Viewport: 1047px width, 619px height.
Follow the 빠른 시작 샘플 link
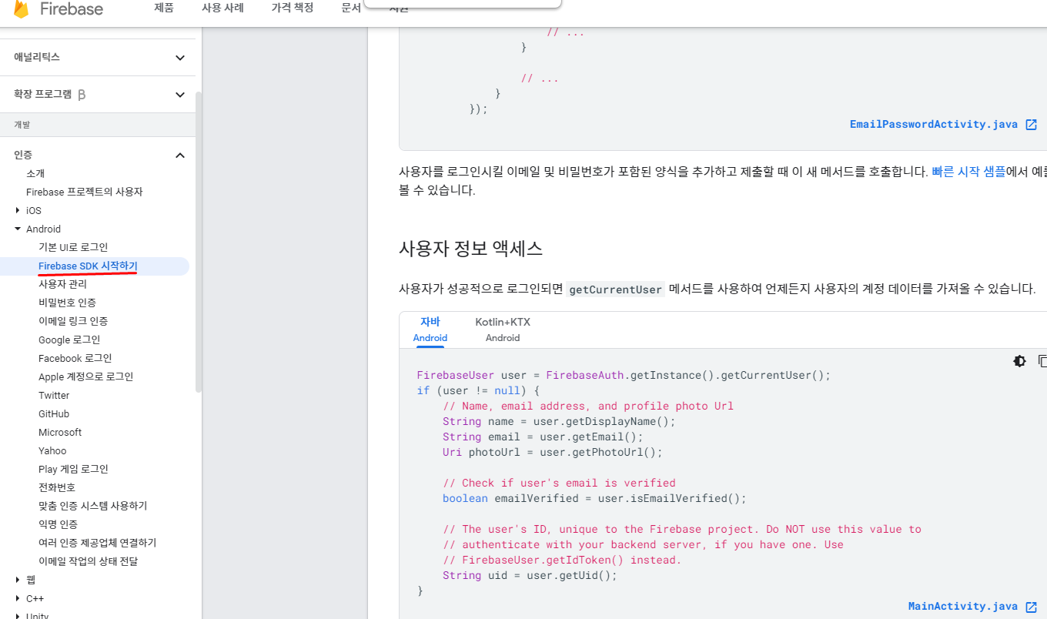click(968, 172)
